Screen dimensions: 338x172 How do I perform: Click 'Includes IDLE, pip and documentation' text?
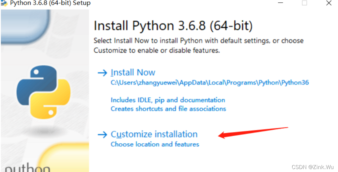[x=168, y=100]
